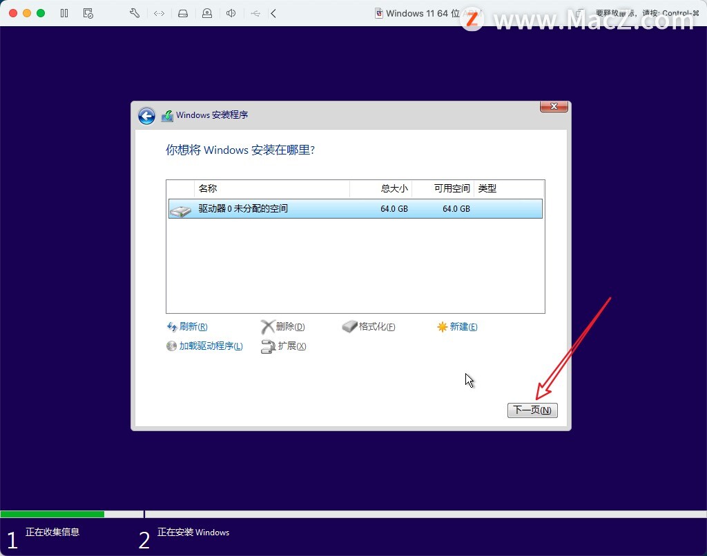Click the network adapter arrows icon
This screenshot has width=707, height=556.
pyautogui.click(x=159, y=14)
